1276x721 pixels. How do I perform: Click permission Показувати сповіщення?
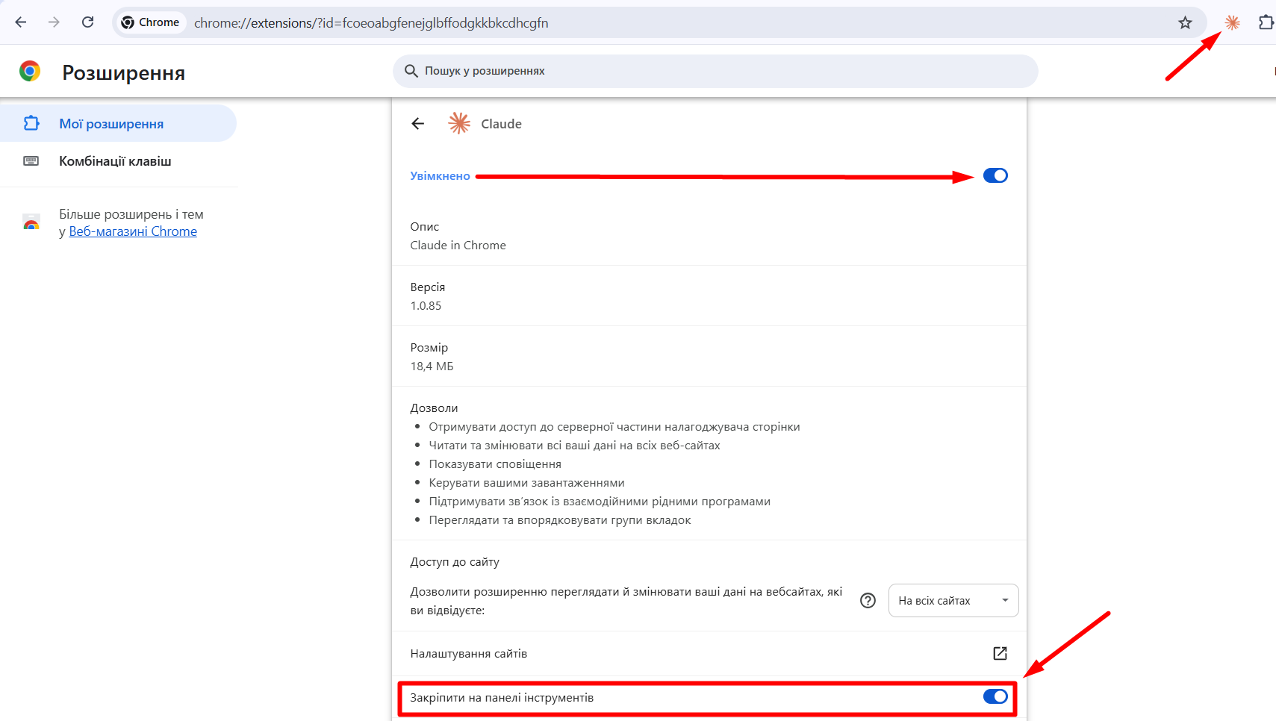coord(495,464)
